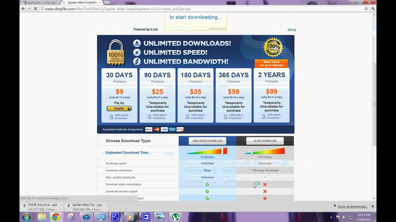Click the MasterCard logo in accepted payments
The image size is (396, 222).
(x=157, y=129)
